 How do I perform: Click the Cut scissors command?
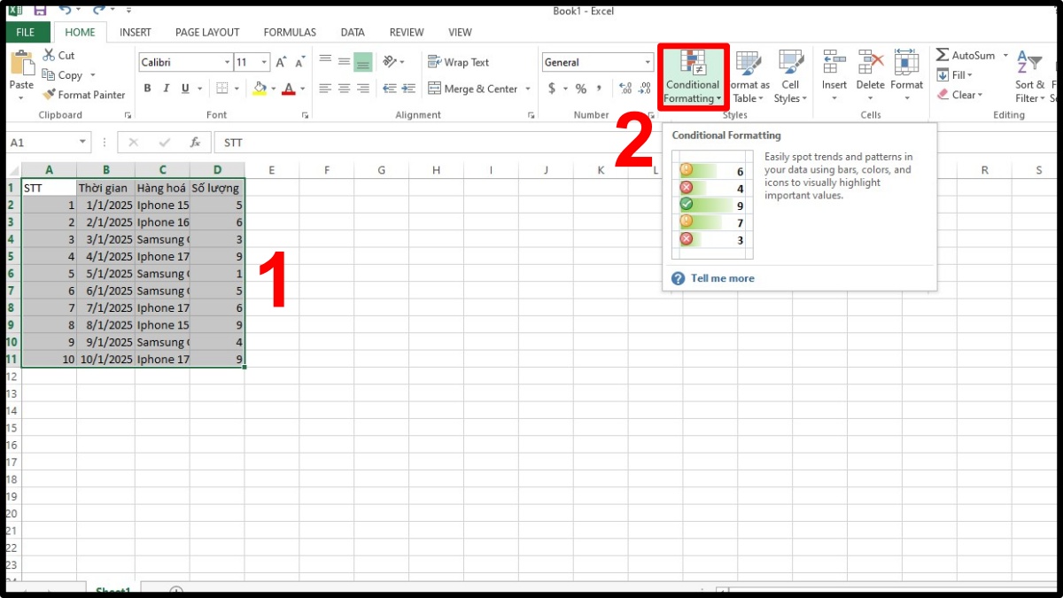click(58, 55)
